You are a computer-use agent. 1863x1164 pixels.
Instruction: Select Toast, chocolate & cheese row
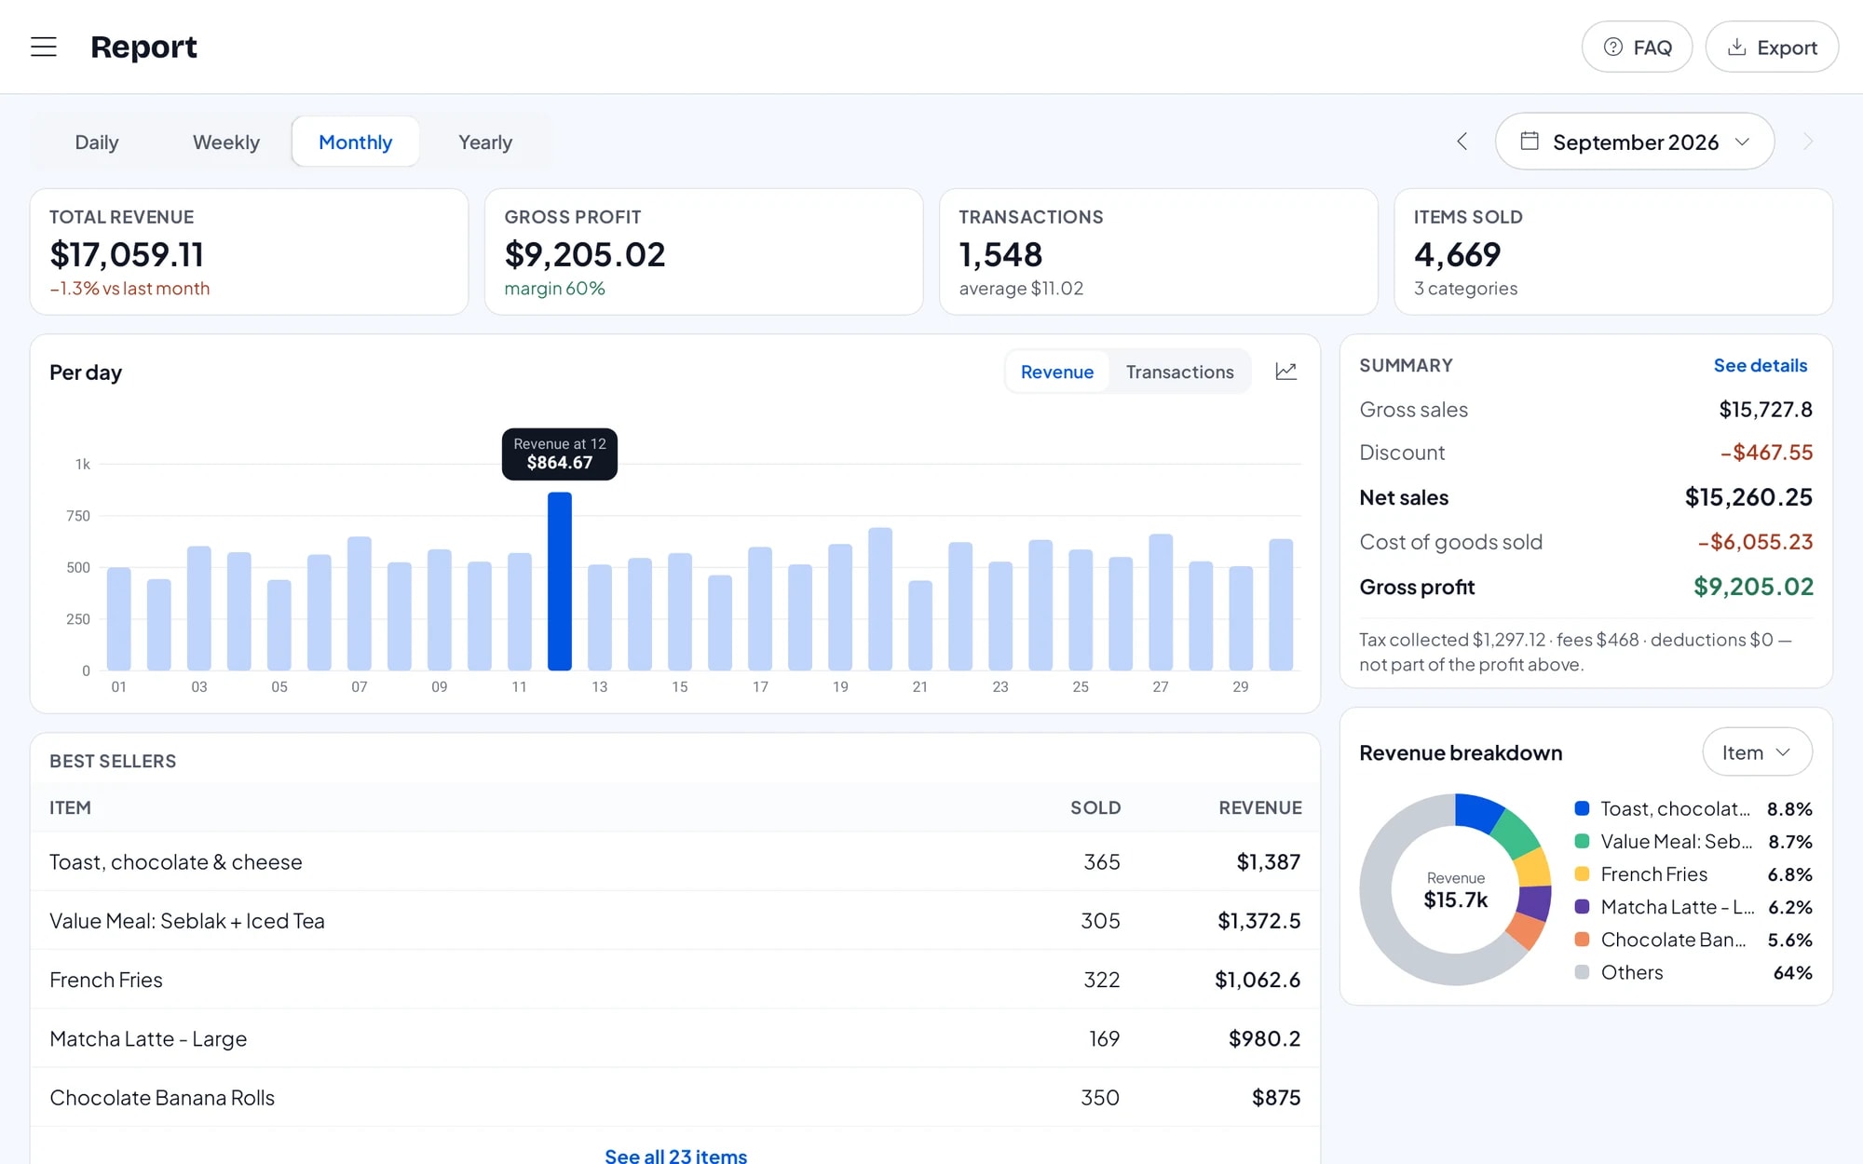click(675, 861)
